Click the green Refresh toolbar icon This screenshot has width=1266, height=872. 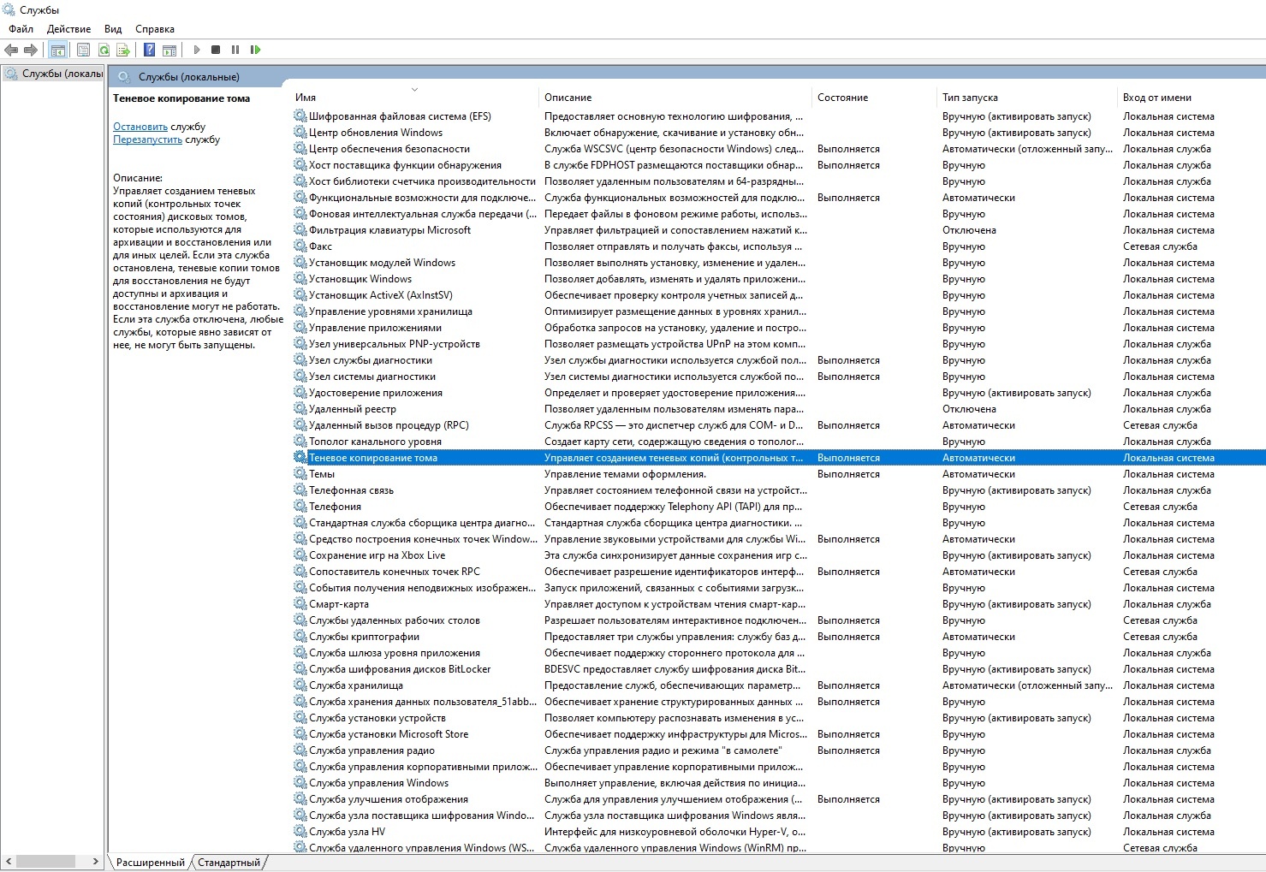pos(104,50)
